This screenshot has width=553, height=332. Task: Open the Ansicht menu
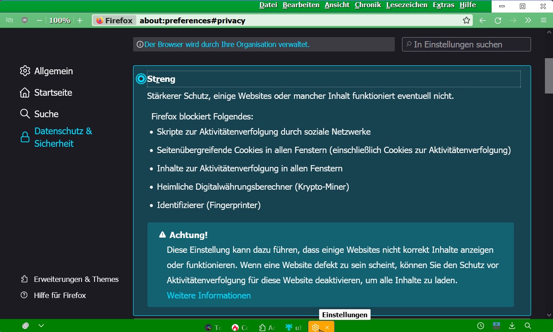point(337,5)
